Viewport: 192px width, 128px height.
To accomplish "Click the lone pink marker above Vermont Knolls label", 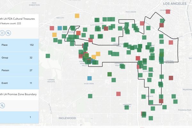I will (118, 94).
